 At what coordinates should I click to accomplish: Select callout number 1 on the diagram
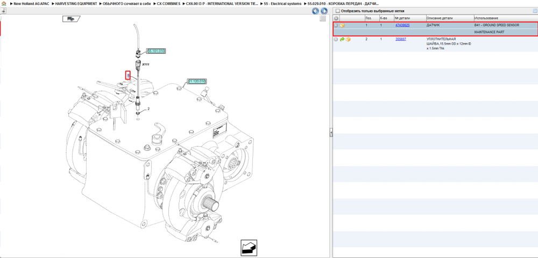click(128, 75)
